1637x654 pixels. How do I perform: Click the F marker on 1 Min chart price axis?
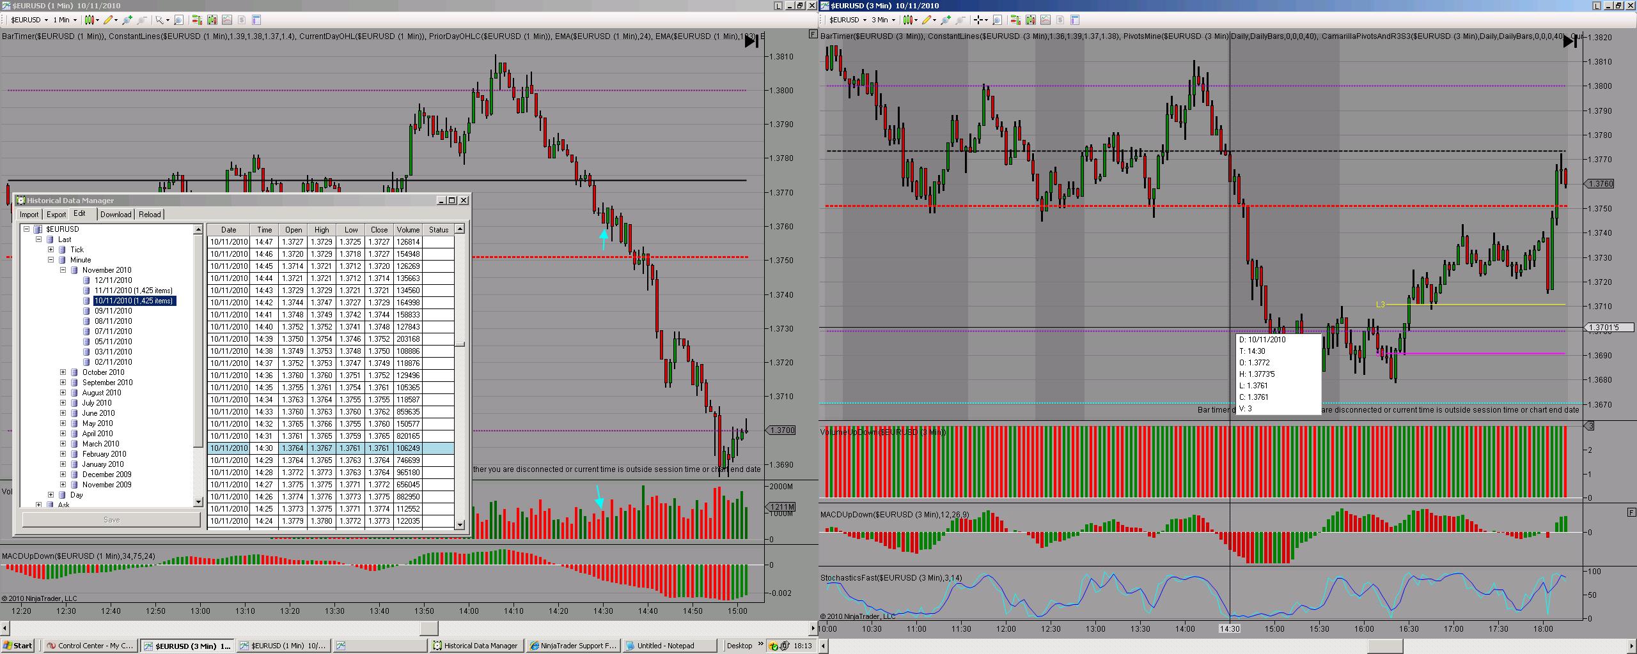[813, 34]
